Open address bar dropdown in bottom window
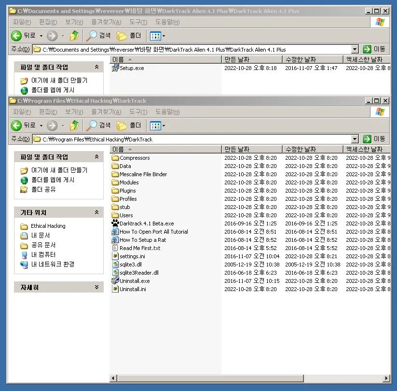 355,139
